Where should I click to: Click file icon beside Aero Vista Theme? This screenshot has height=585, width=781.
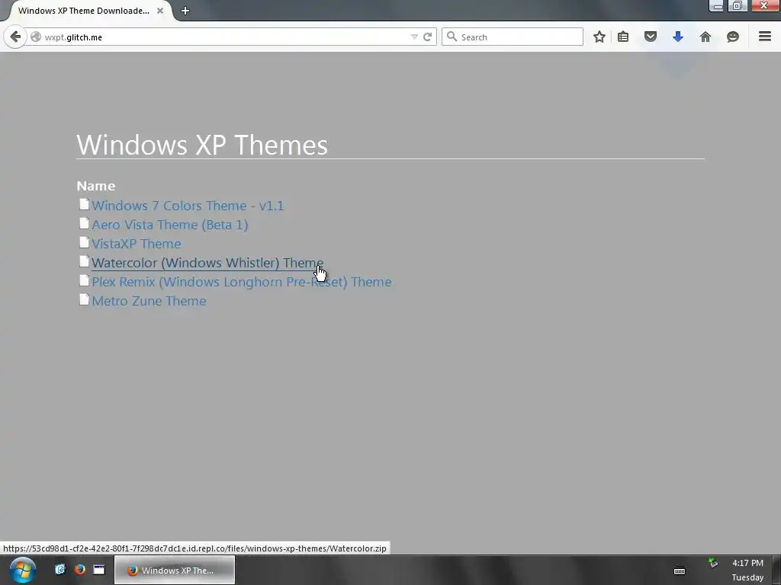click(84, 223)
